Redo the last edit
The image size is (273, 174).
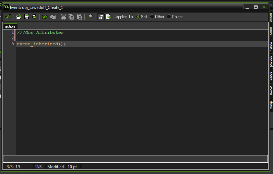coord(53,17)
